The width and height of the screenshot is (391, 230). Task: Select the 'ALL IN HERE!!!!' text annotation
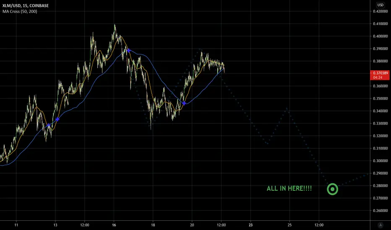(x=289, y=188)
